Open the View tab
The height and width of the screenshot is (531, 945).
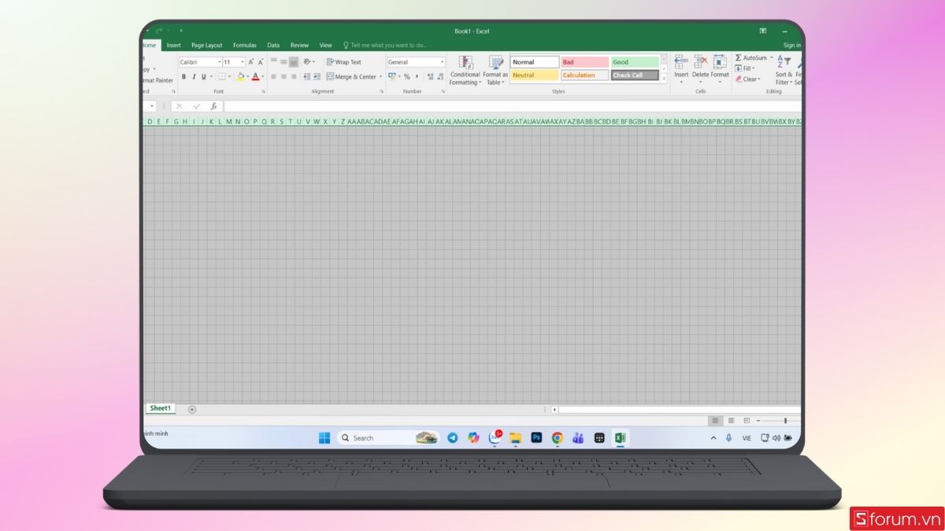(326, 46)
